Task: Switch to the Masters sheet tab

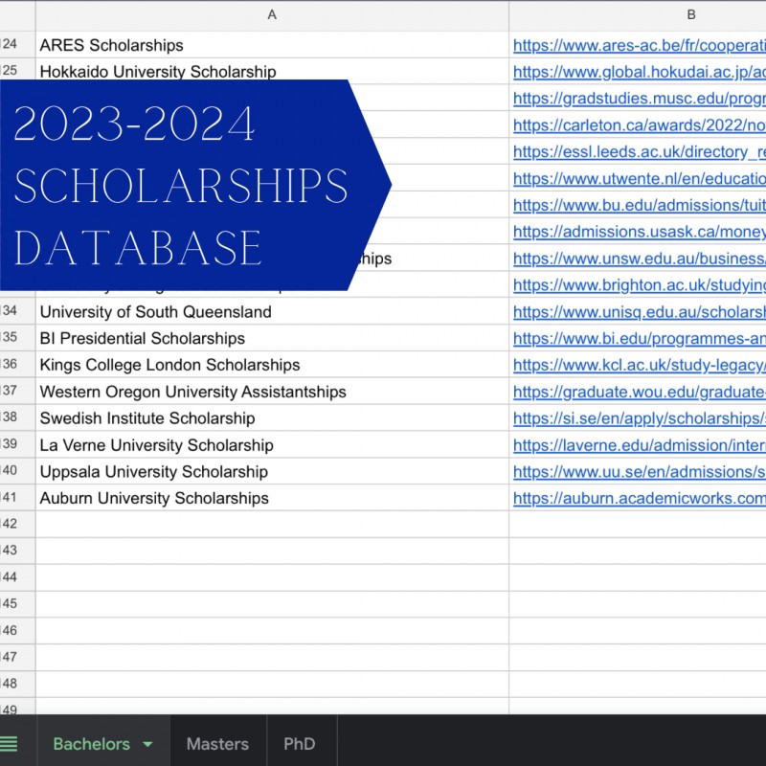Action: point(217,743)
